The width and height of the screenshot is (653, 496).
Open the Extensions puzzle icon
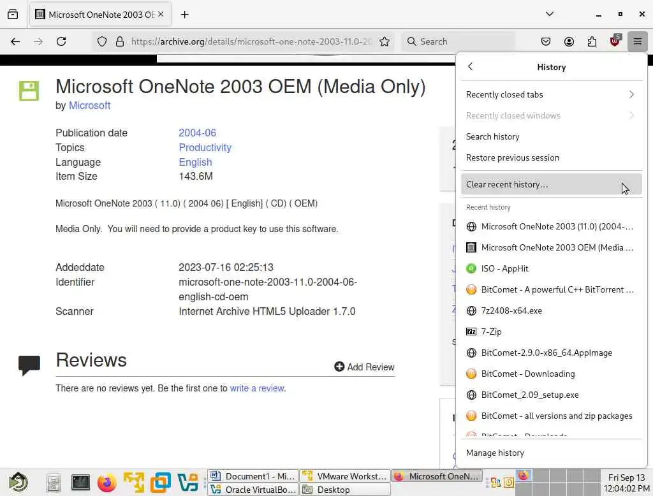pos(592,41)
